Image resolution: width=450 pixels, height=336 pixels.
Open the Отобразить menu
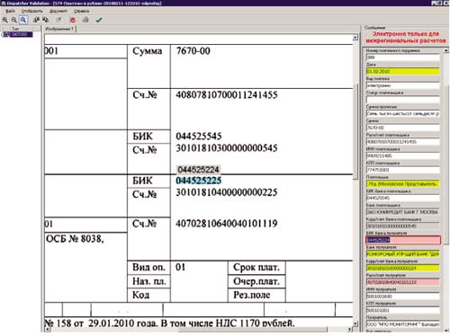[x=31, y=11]
